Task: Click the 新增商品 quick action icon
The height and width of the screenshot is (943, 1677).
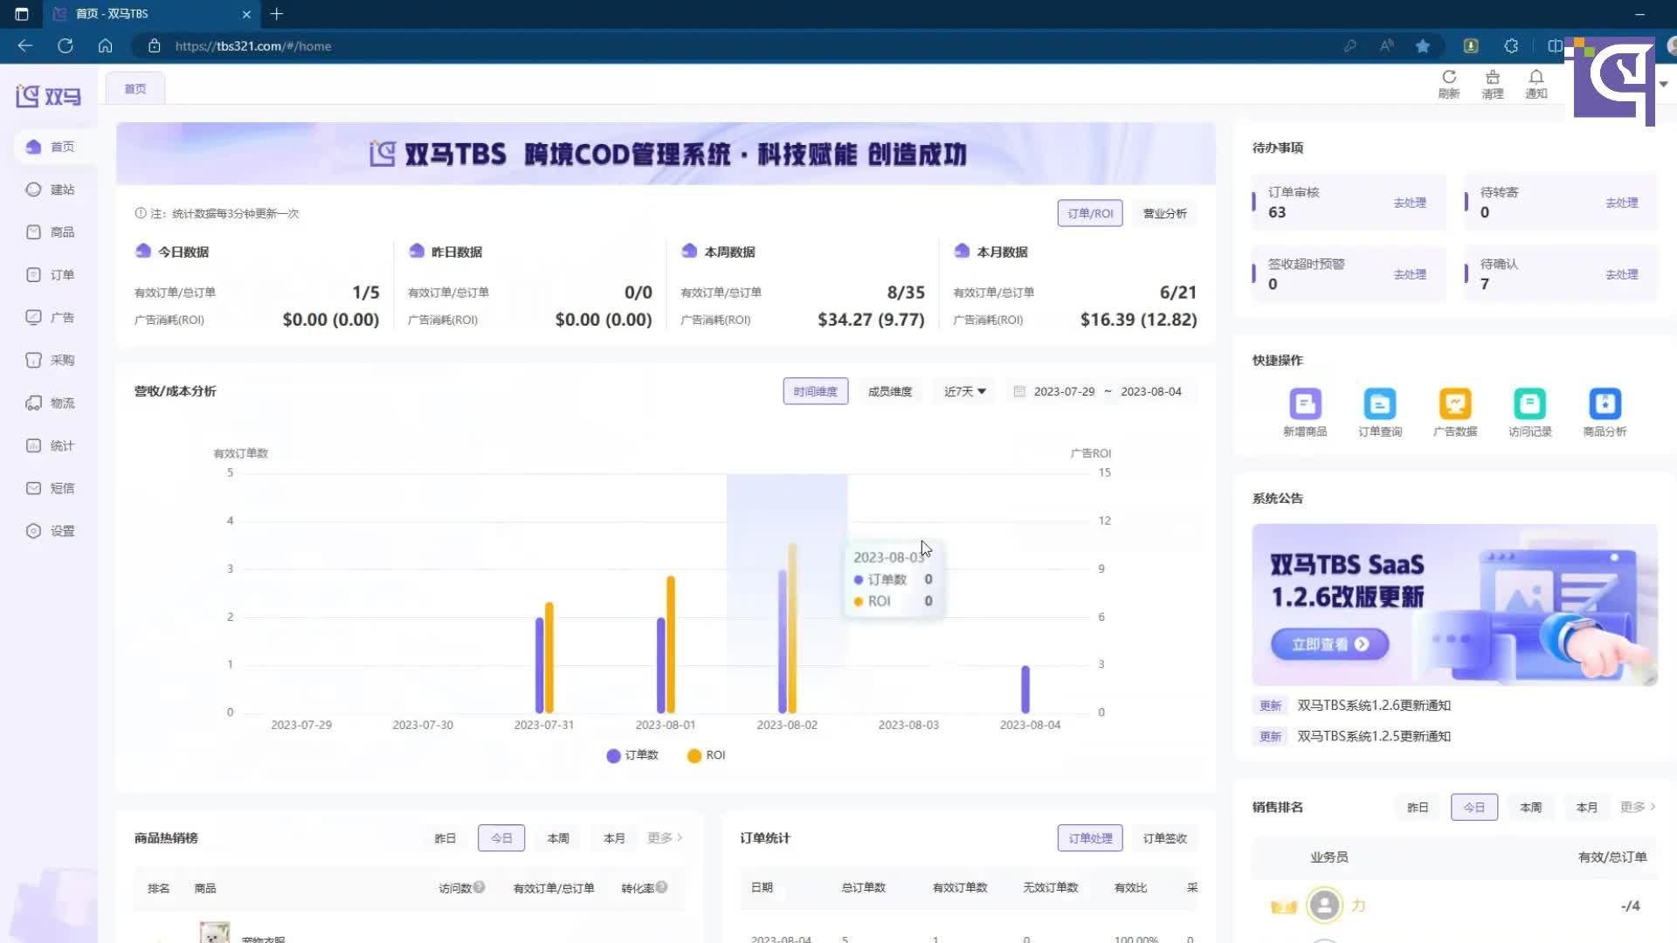Action: tap(1305, 404)
